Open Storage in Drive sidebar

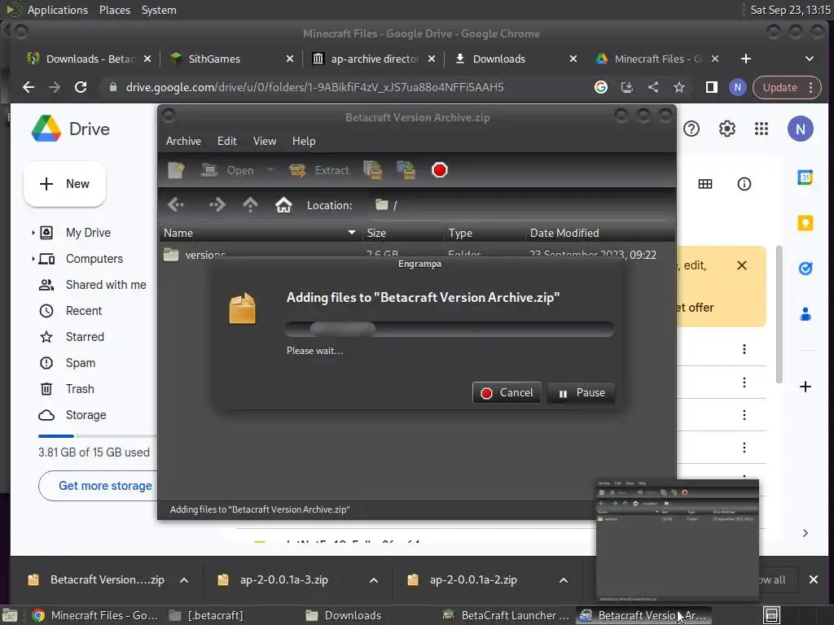click(x=72, y=415)
